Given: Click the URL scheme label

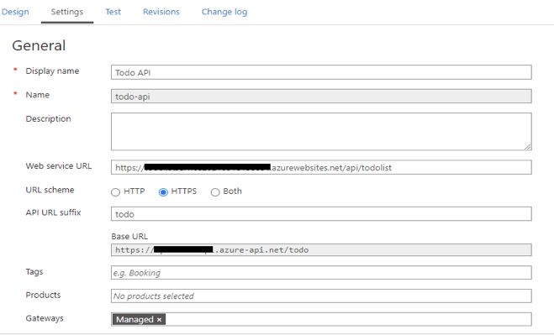Looking at the screenshot, I should click(x=50, y=190).
